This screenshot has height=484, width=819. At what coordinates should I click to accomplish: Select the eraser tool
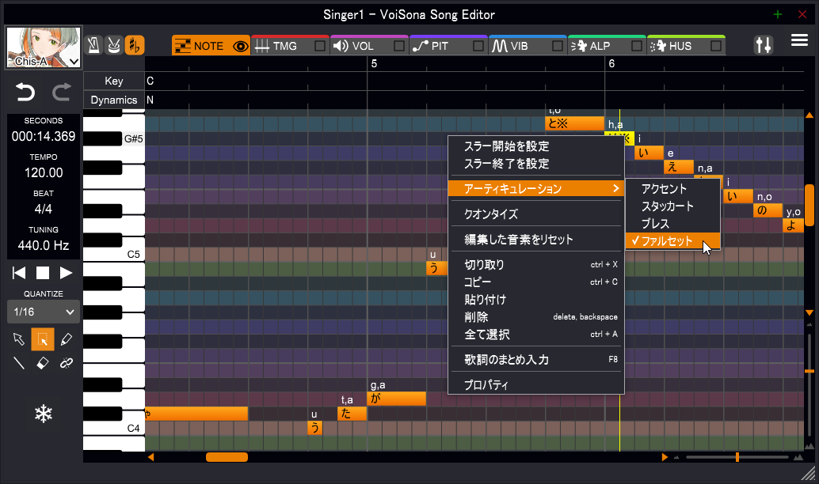[43, 362]
